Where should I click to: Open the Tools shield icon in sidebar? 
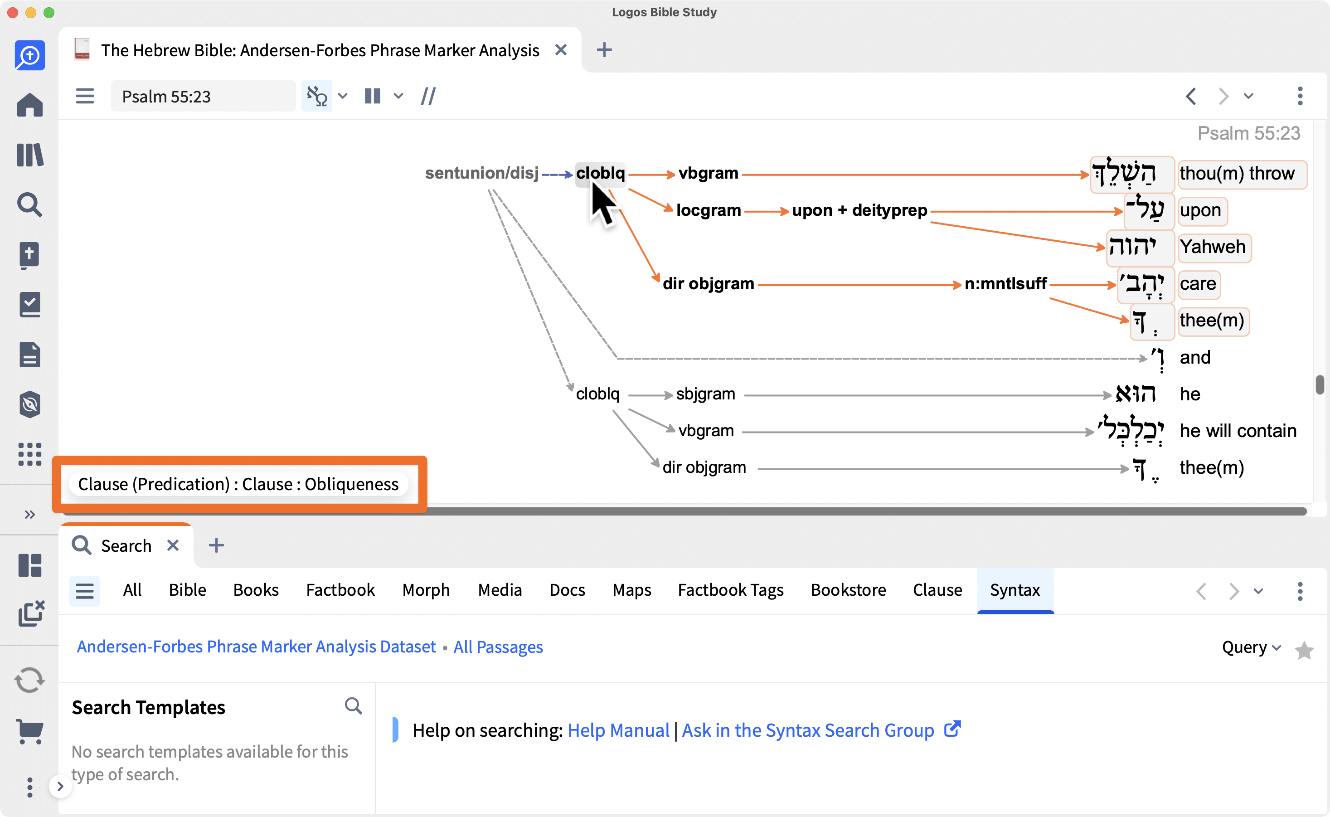pos(30,404)
